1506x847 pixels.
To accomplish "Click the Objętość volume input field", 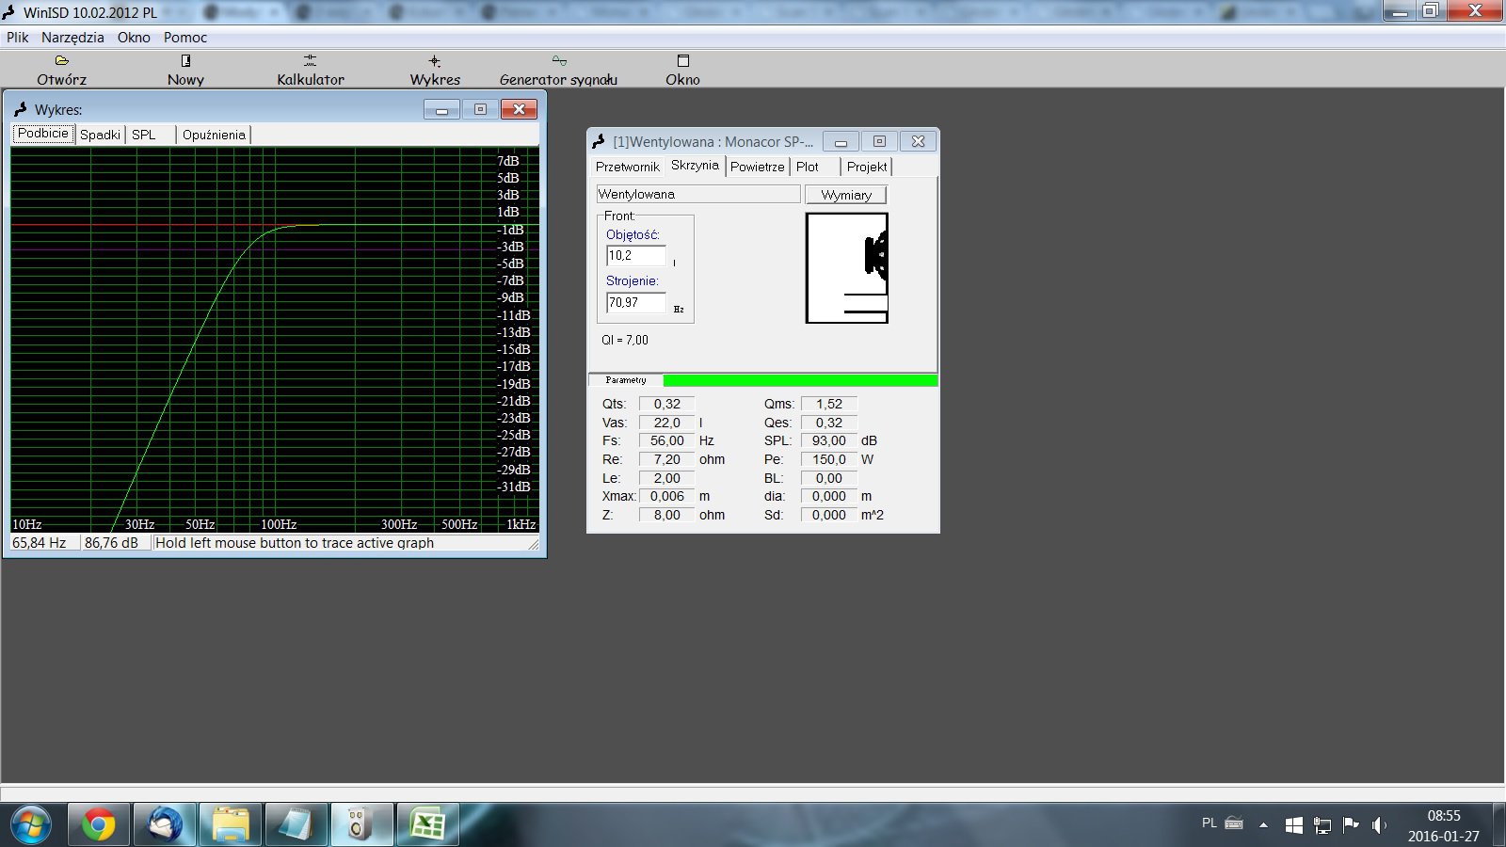I will click(x=636, y=256).
